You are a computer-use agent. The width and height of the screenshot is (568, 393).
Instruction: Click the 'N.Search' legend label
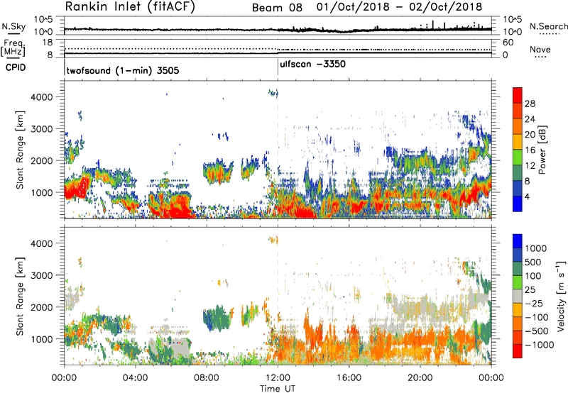tap(549, 26)
